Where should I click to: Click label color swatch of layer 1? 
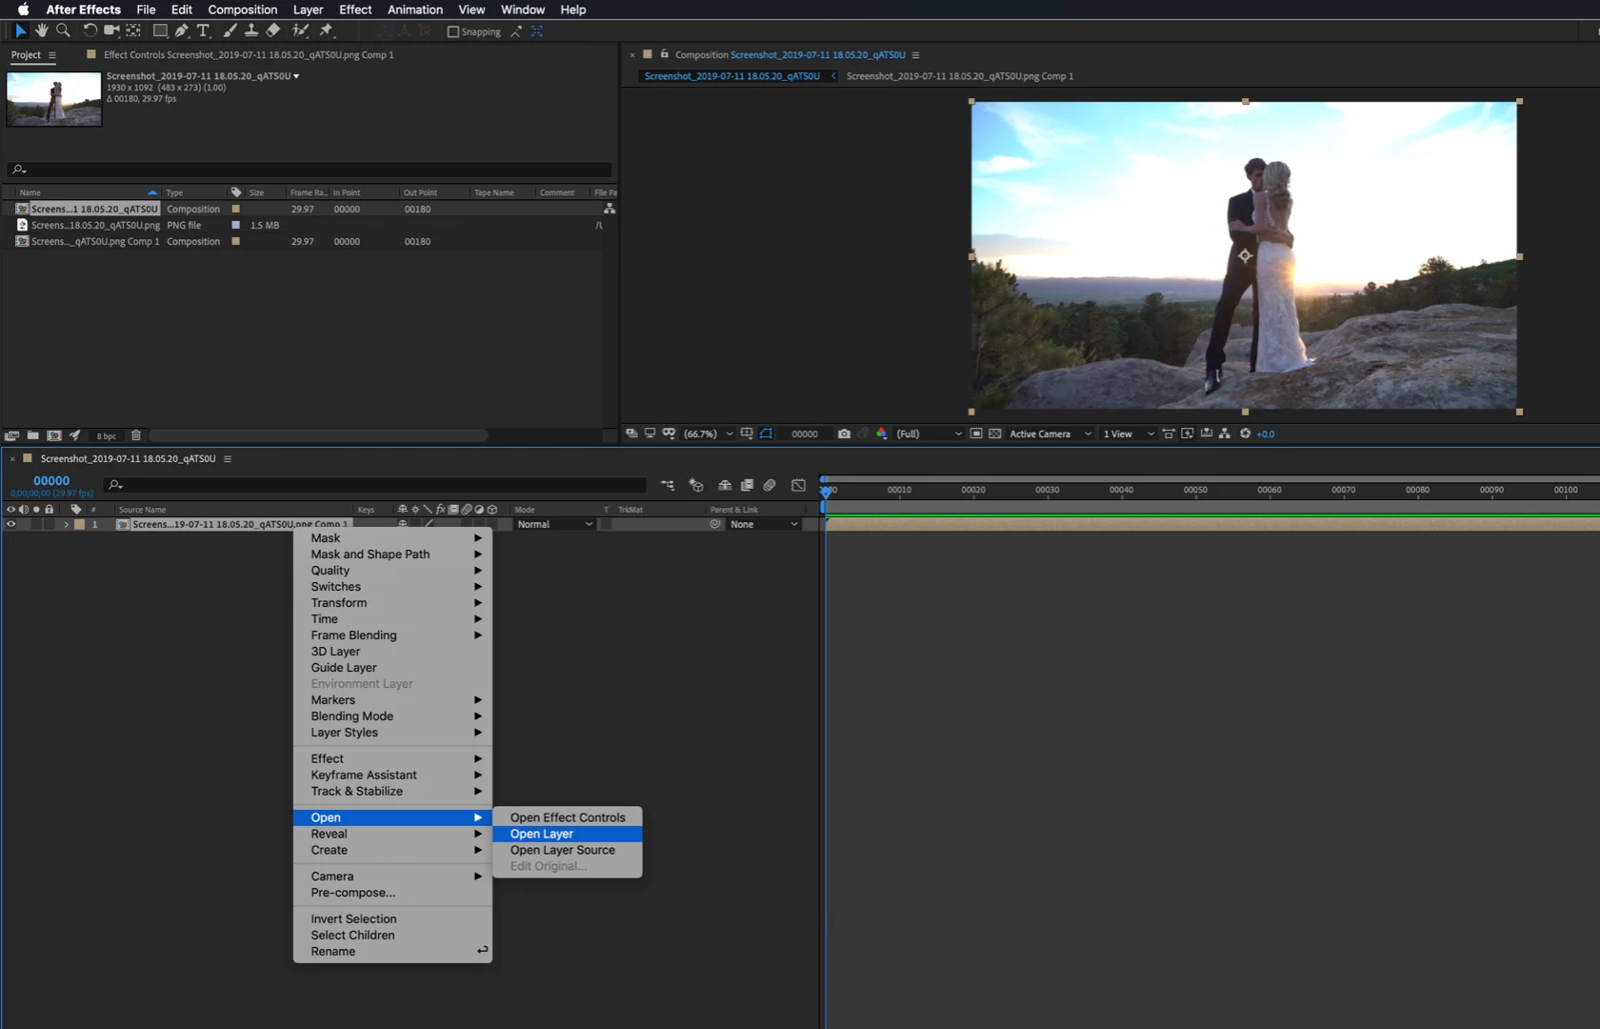(x=80, y=524)
